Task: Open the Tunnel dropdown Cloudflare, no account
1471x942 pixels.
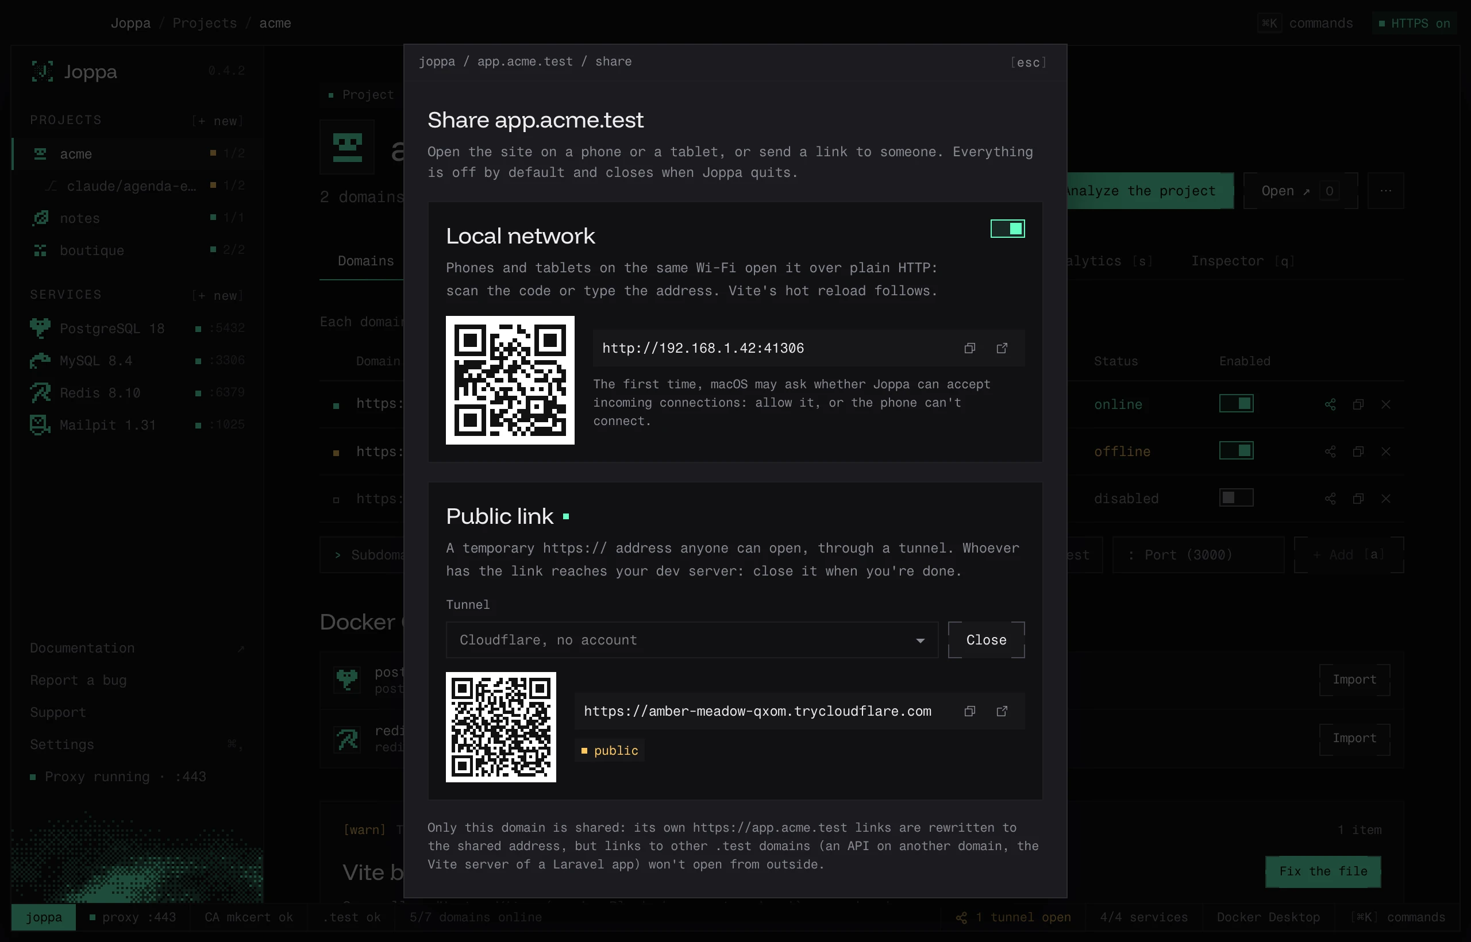Action: 692,640
